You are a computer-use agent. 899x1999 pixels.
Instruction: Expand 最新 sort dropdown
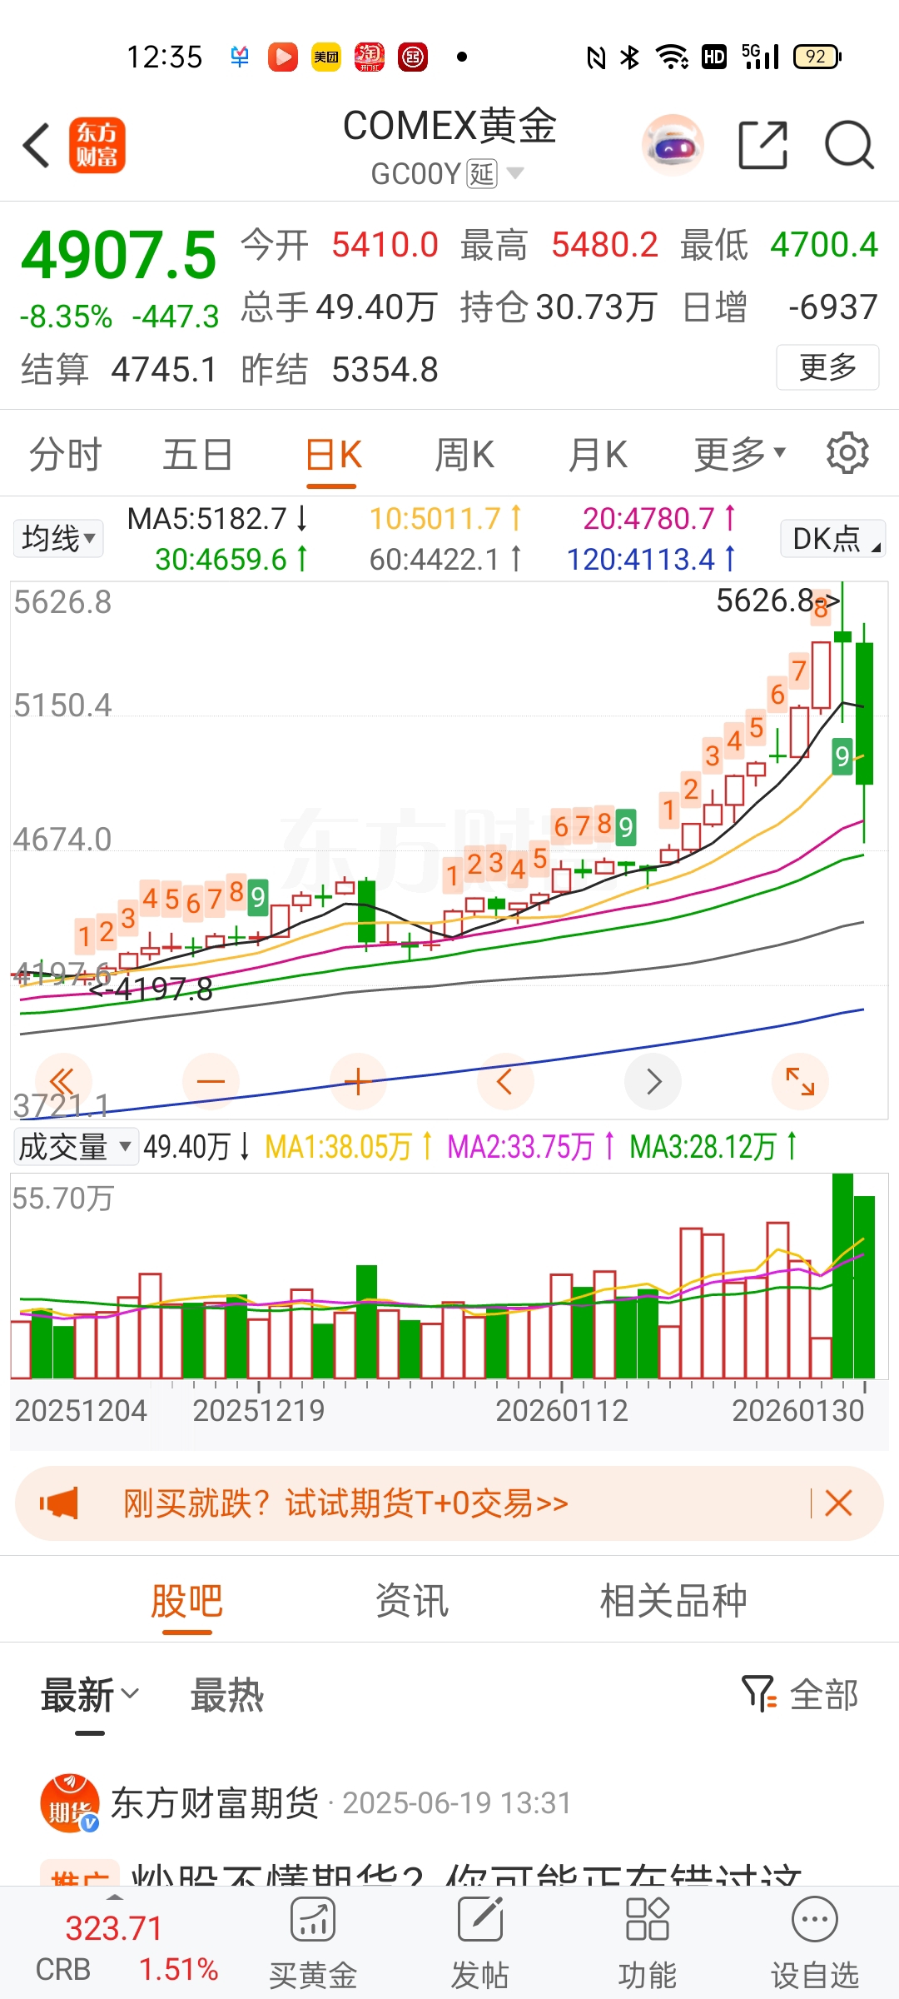90,1696
